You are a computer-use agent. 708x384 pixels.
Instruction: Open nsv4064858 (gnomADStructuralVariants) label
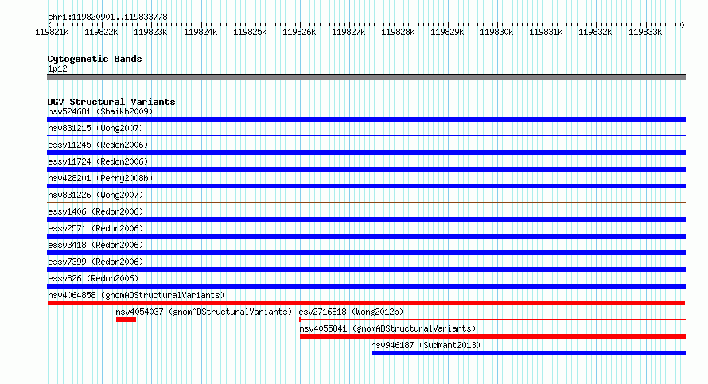[136, 295]
